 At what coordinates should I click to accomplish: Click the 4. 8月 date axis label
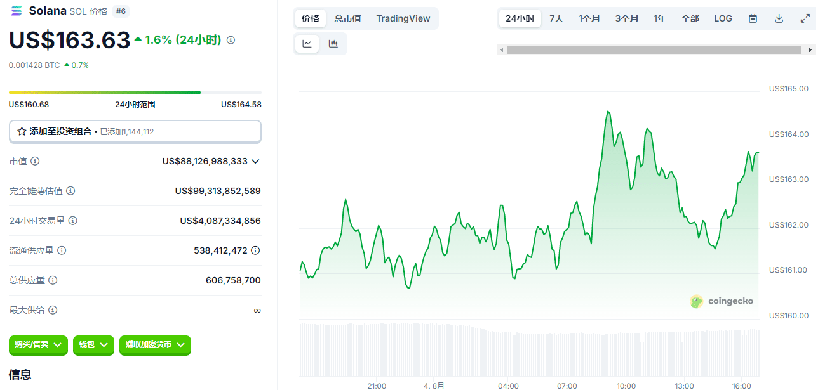pos(434,386)
